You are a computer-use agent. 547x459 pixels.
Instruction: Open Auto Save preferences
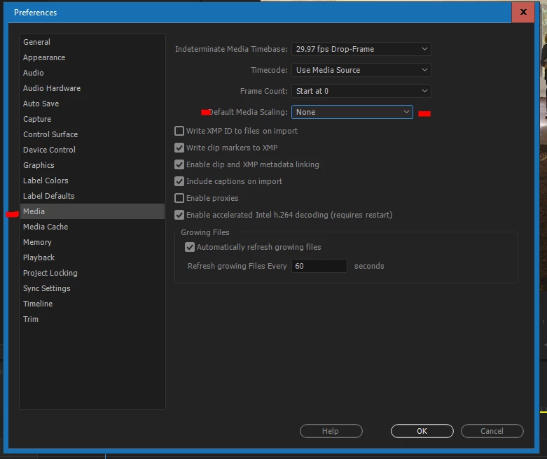[x=92, y=104]
